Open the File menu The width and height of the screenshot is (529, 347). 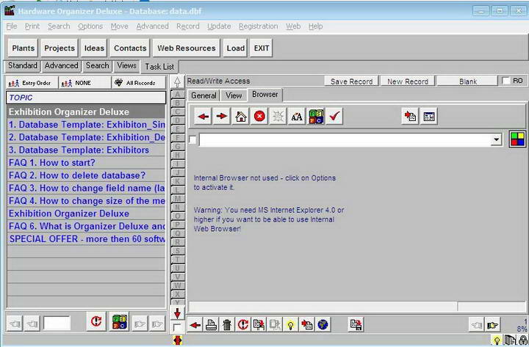[x=12, y=26]
